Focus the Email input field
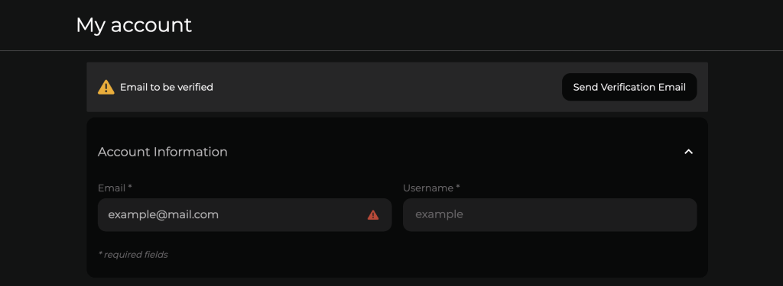Screen dimensions: 783x286 click(245, 215)
